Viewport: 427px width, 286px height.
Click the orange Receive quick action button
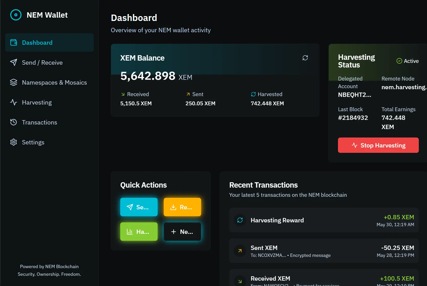pos(182,207)
